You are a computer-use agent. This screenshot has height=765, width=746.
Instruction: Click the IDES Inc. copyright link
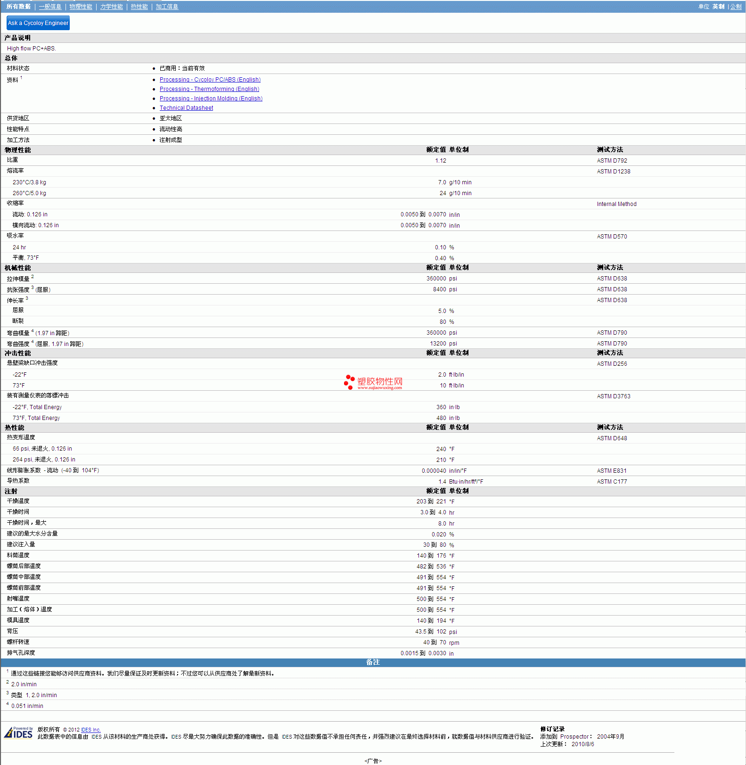90,730
